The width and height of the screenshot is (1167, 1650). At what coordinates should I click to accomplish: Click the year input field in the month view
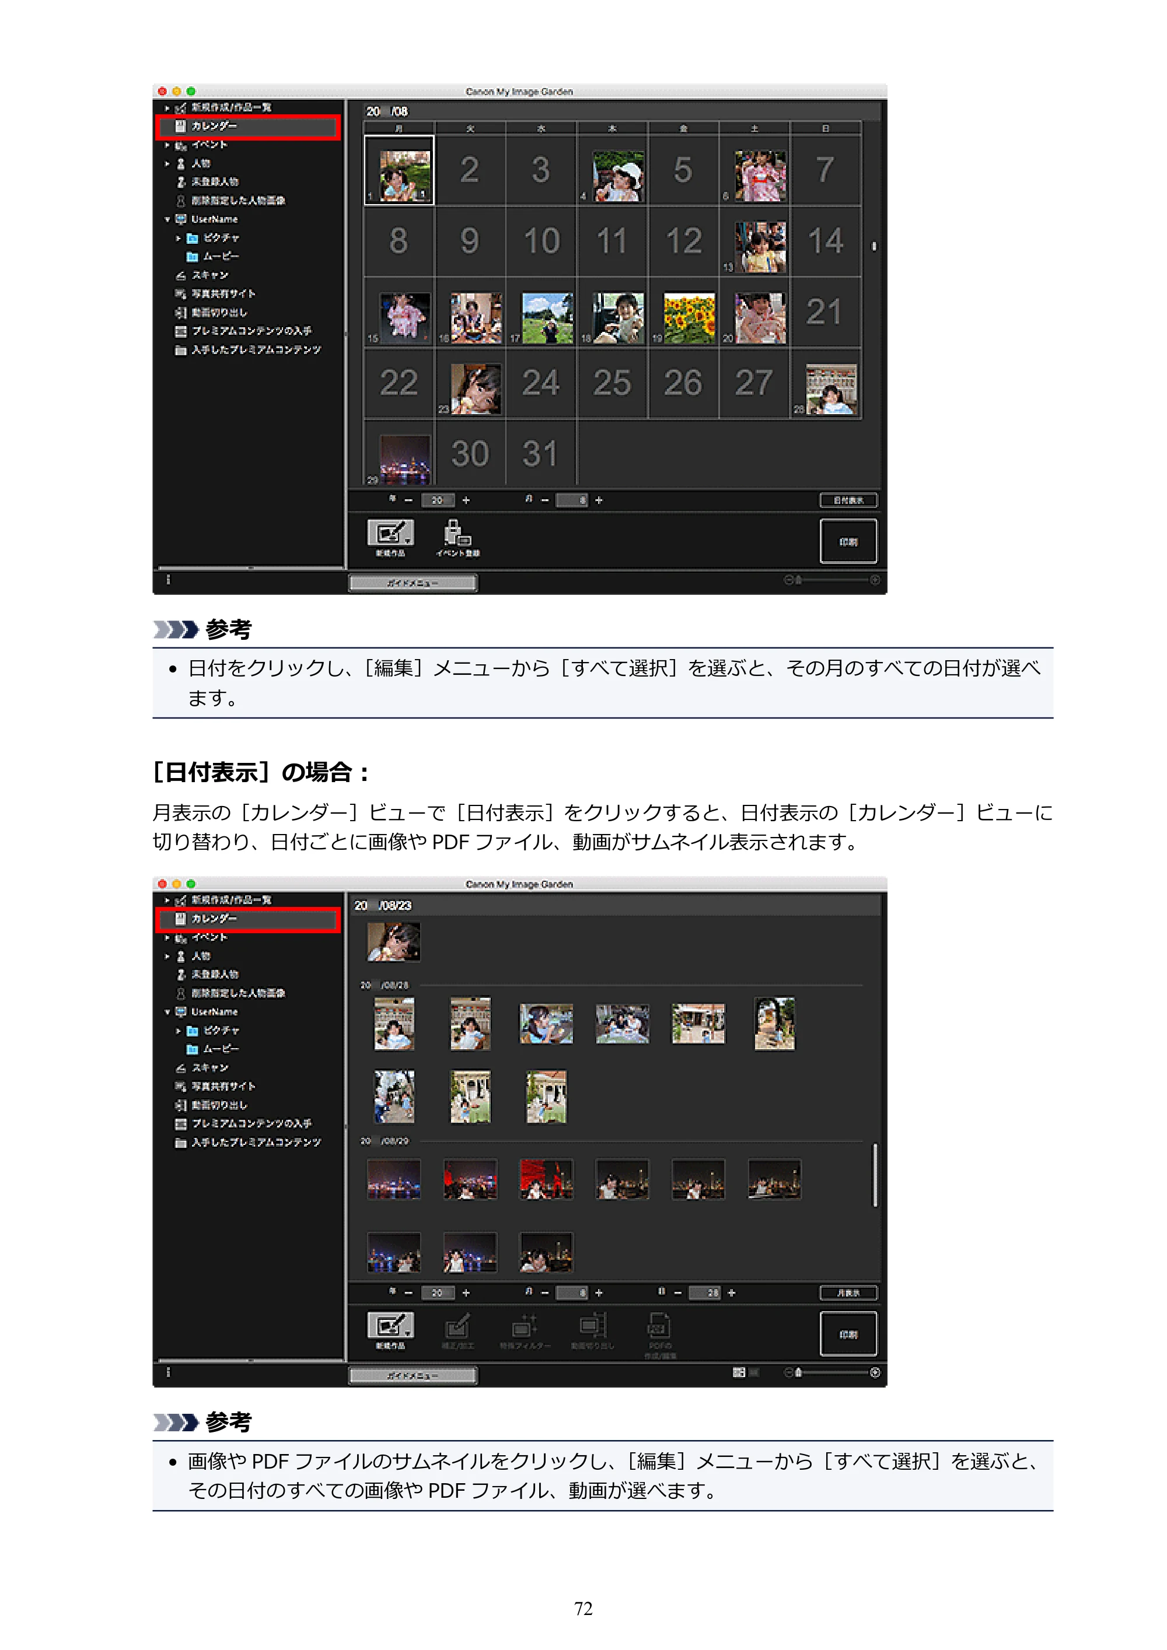tap(437, 500)
